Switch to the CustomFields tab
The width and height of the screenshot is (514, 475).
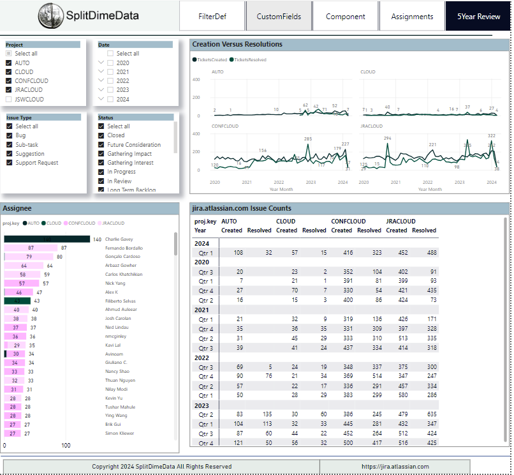(279, 17)
